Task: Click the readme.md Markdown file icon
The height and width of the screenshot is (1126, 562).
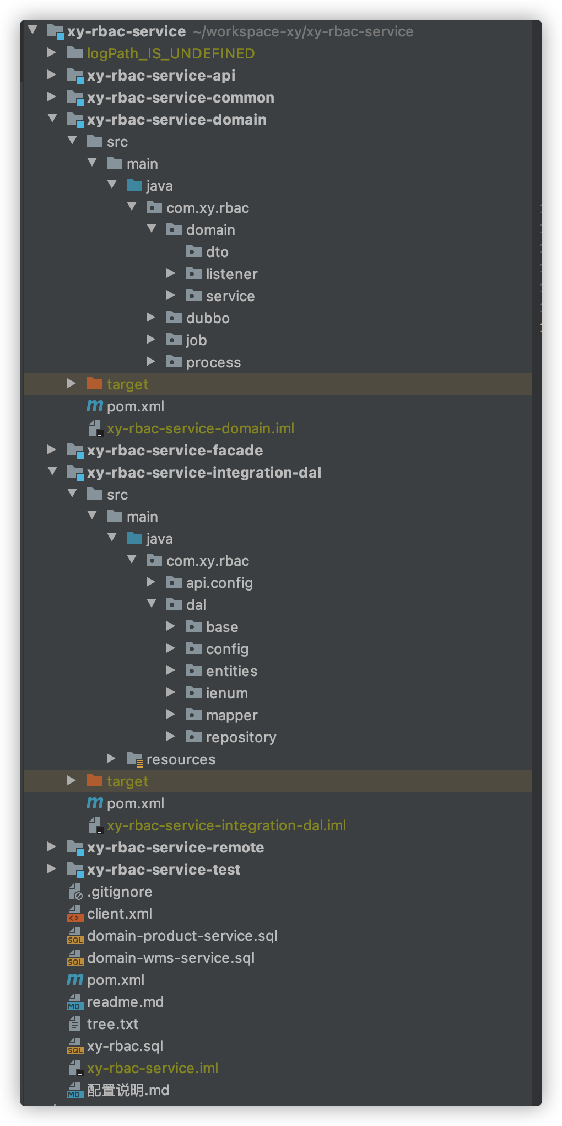Action: point(74,1002)
